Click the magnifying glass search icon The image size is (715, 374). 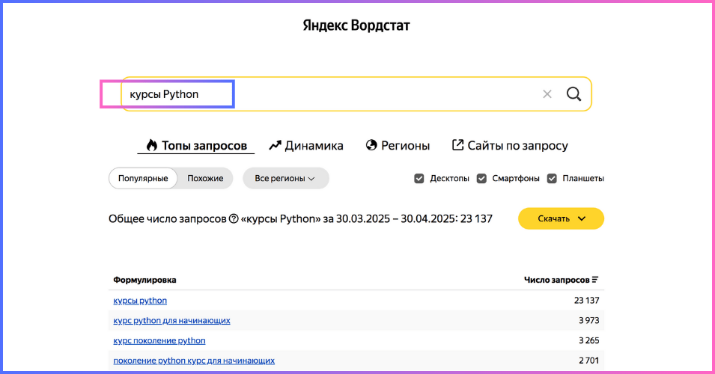tap(573, 94)
